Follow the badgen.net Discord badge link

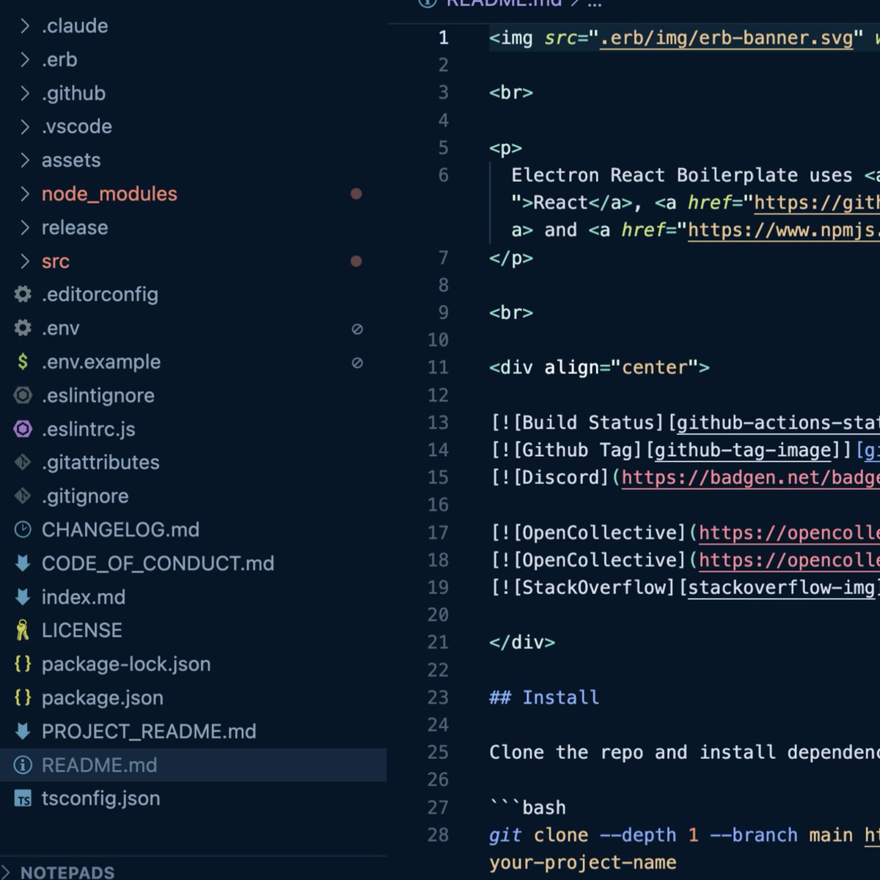coord(751,478)
